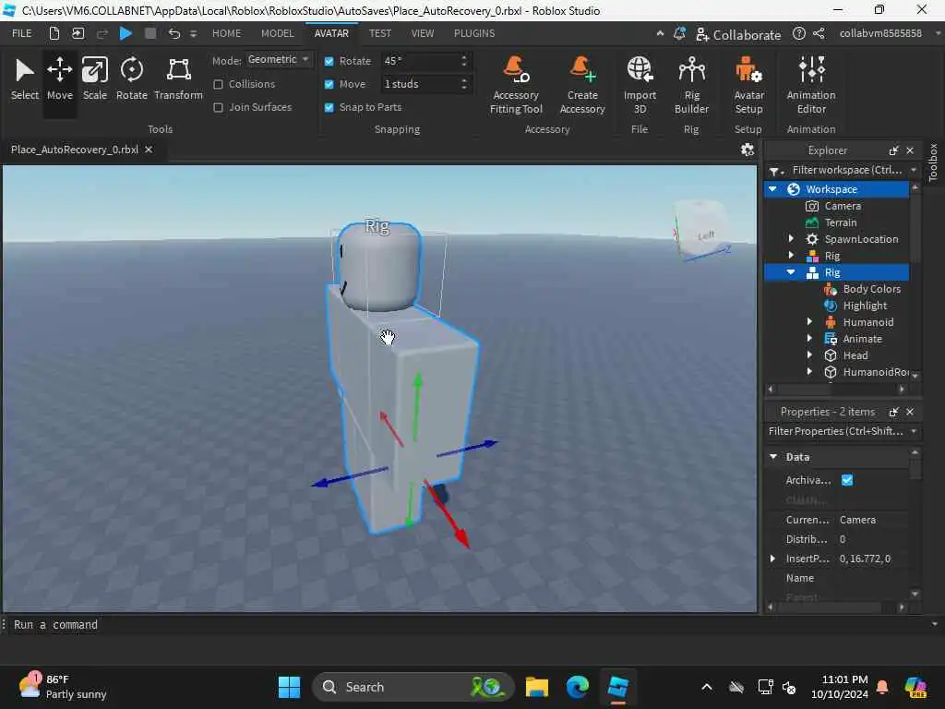Click the Stop test button
This screenshot has width=945, height=709.
[x=150, y=33]
